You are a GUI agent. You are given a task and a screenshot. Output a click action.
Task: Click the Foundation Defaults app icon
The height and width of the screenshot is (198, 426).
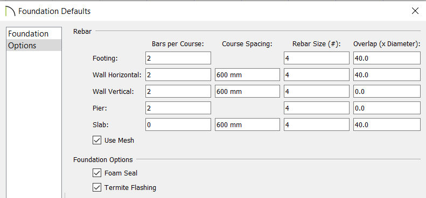(x=10, y=11)
